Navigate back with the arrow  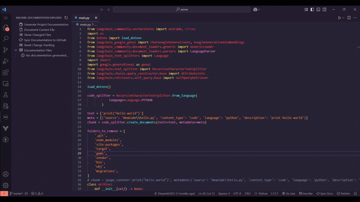tap(102, 9)
